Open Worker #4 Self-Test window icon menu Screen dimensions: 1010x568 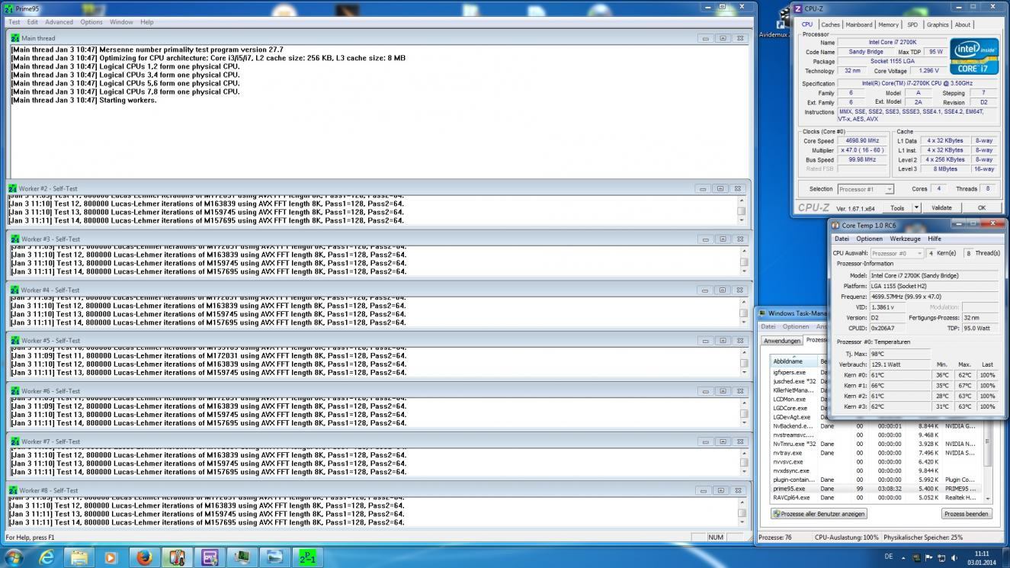click(x=14, y=290)
